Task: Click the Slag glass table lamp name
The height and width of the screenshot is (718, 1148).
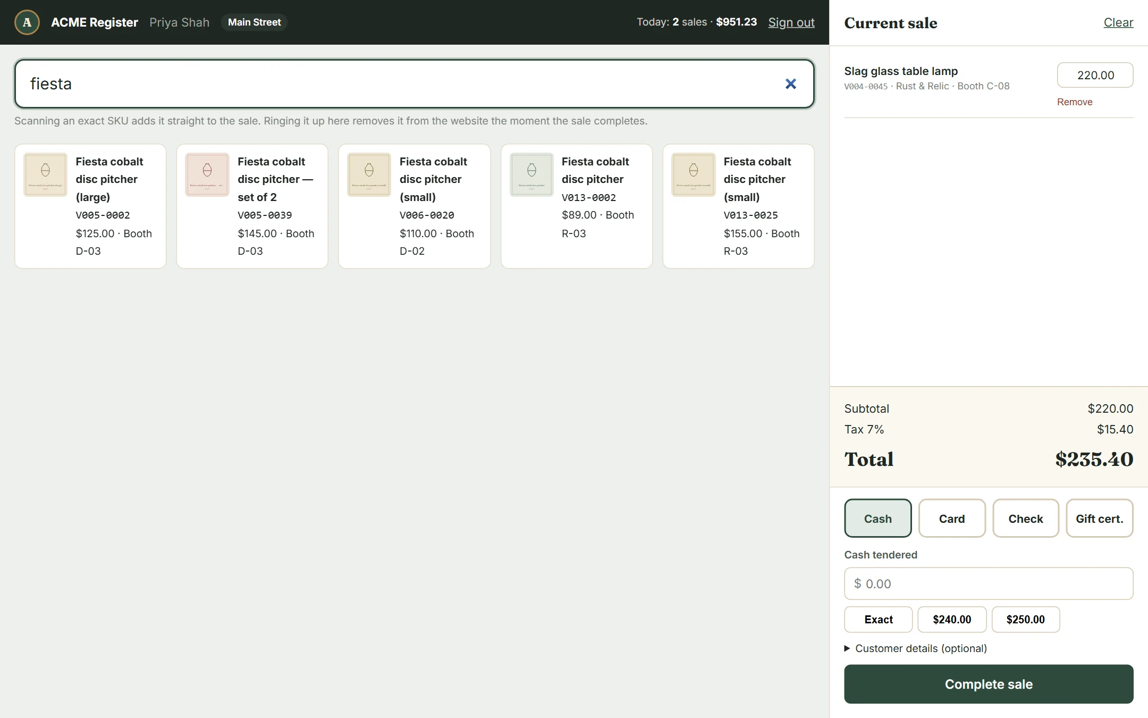Action: click(901, 71)
